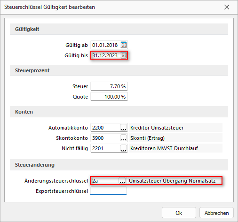Click the Gültig ab date field
This screenshot has height=222, width=238.
click(105, 45)
